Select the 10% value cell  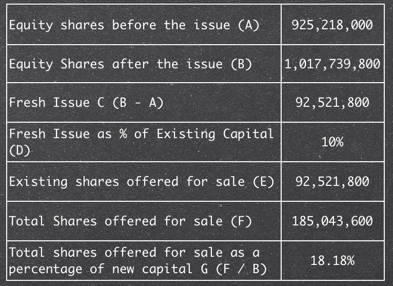(332, 142)
